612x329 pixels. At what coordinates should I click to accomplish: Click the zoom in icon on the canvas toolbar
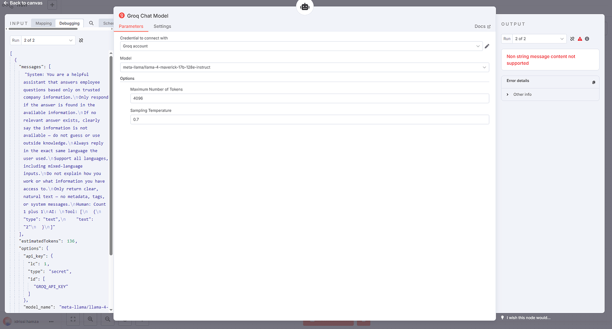click(90, 319)
